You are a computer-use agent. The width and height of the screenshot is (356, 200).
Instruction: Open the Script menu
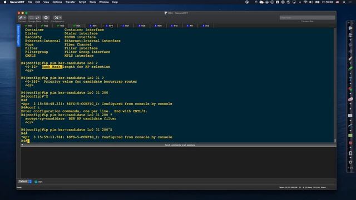coord(82,2)
